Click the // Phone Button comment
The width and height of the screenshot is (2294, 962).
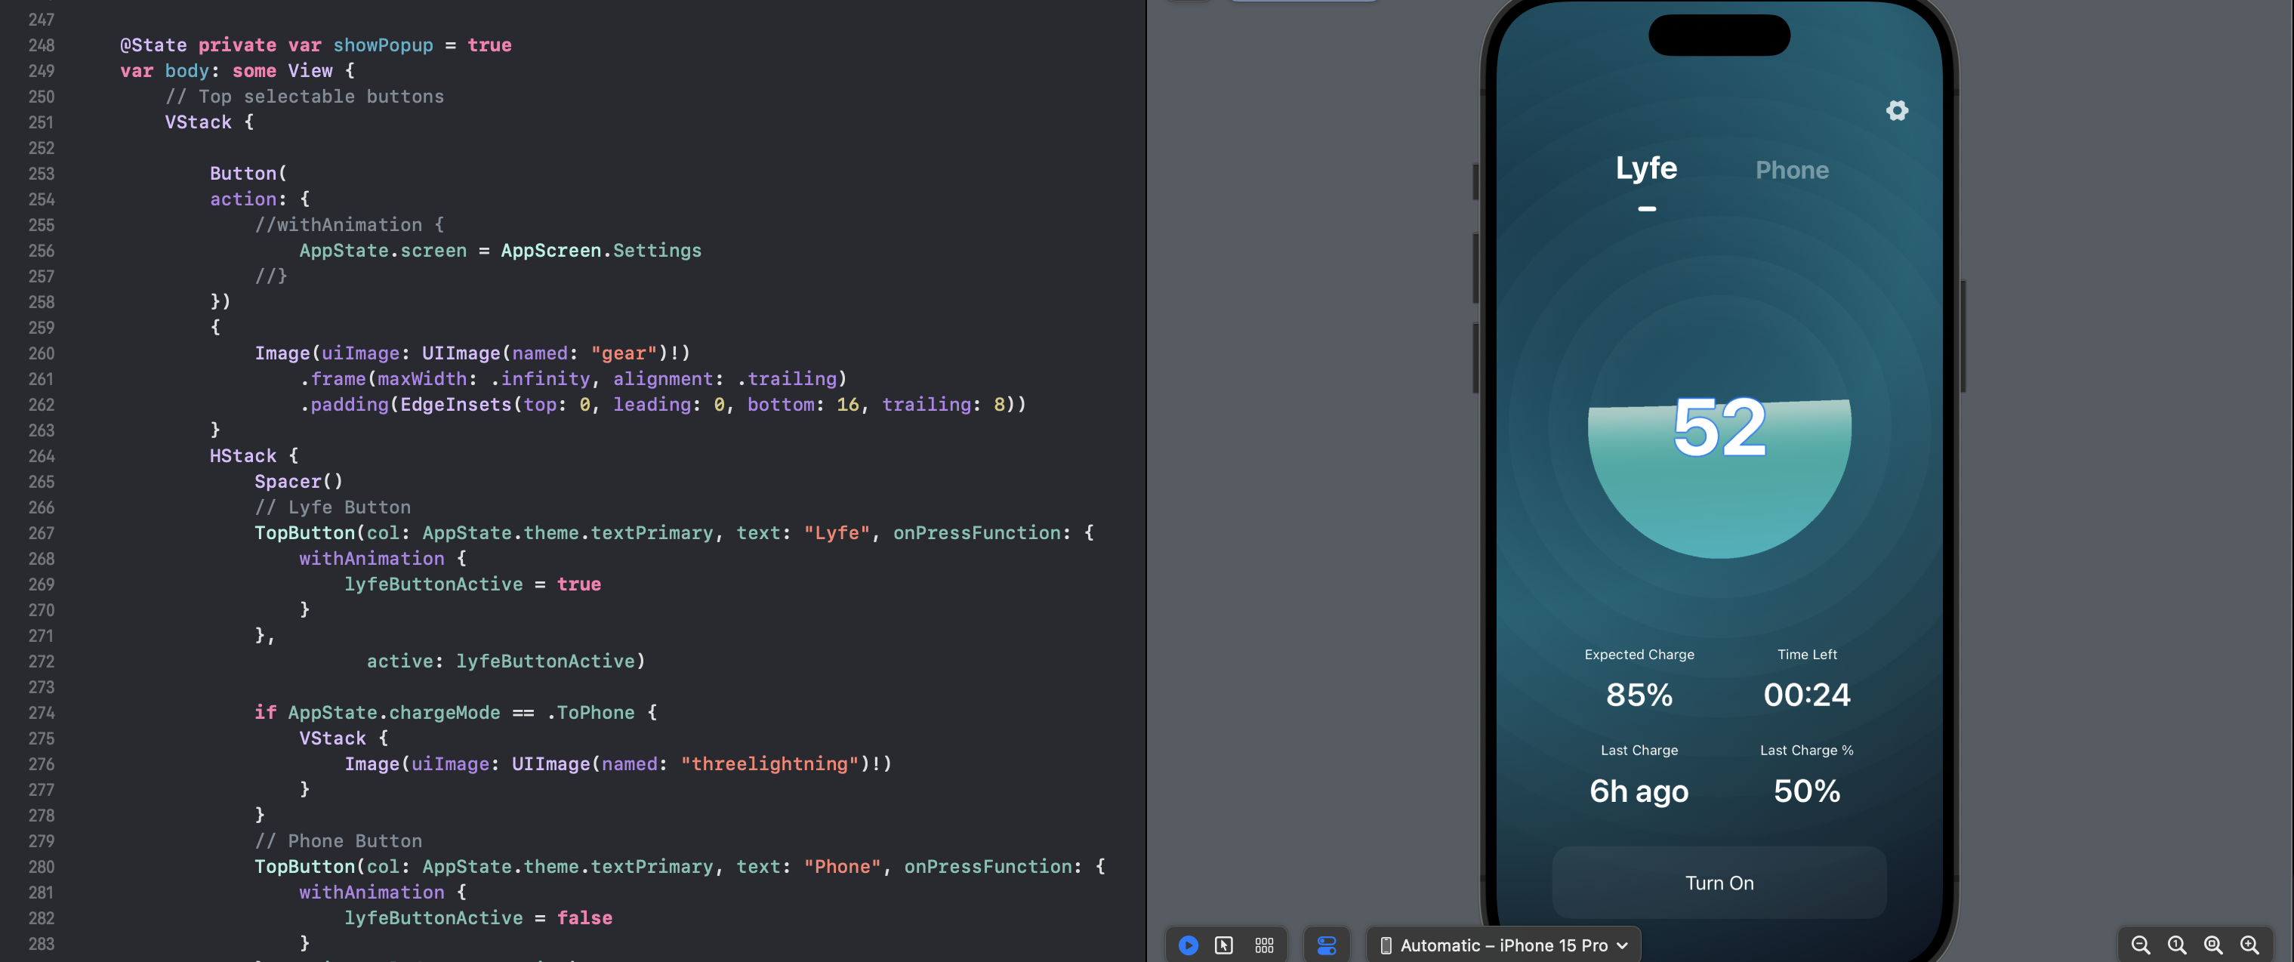pyautogui.click(x=338, y=842)
